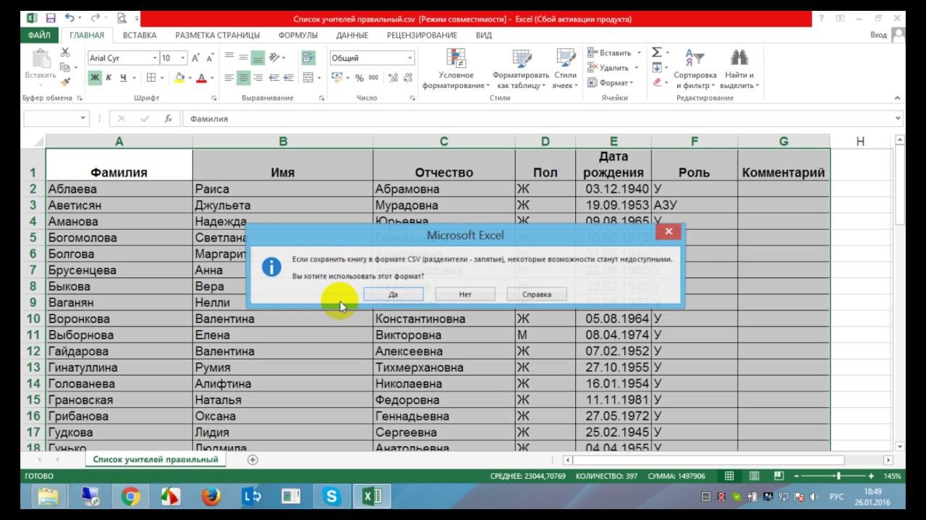Expand the formula bar
Viewport: 926px width, 520px height.
click(x=899, y=118)
